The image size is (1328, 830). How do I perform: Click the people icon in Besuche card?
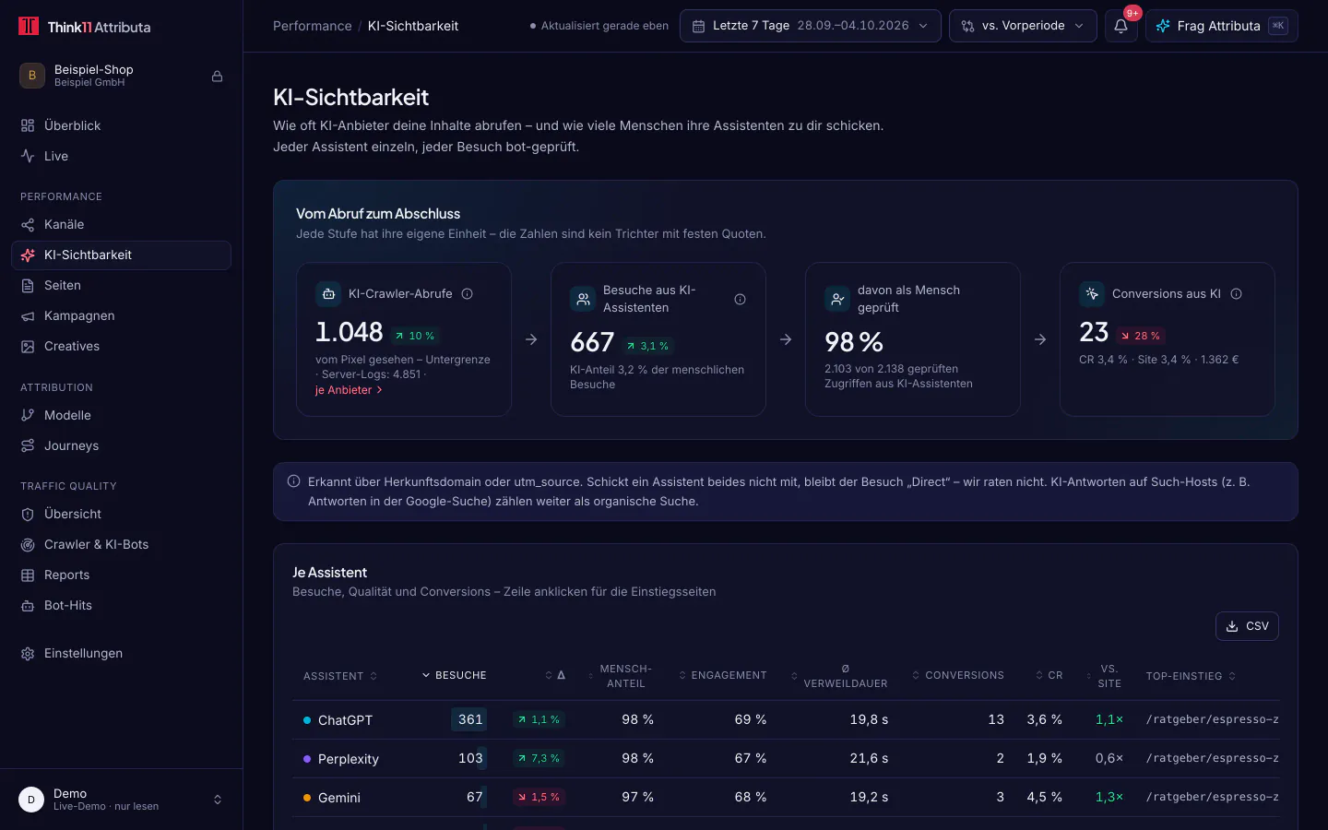click(583, 299)
